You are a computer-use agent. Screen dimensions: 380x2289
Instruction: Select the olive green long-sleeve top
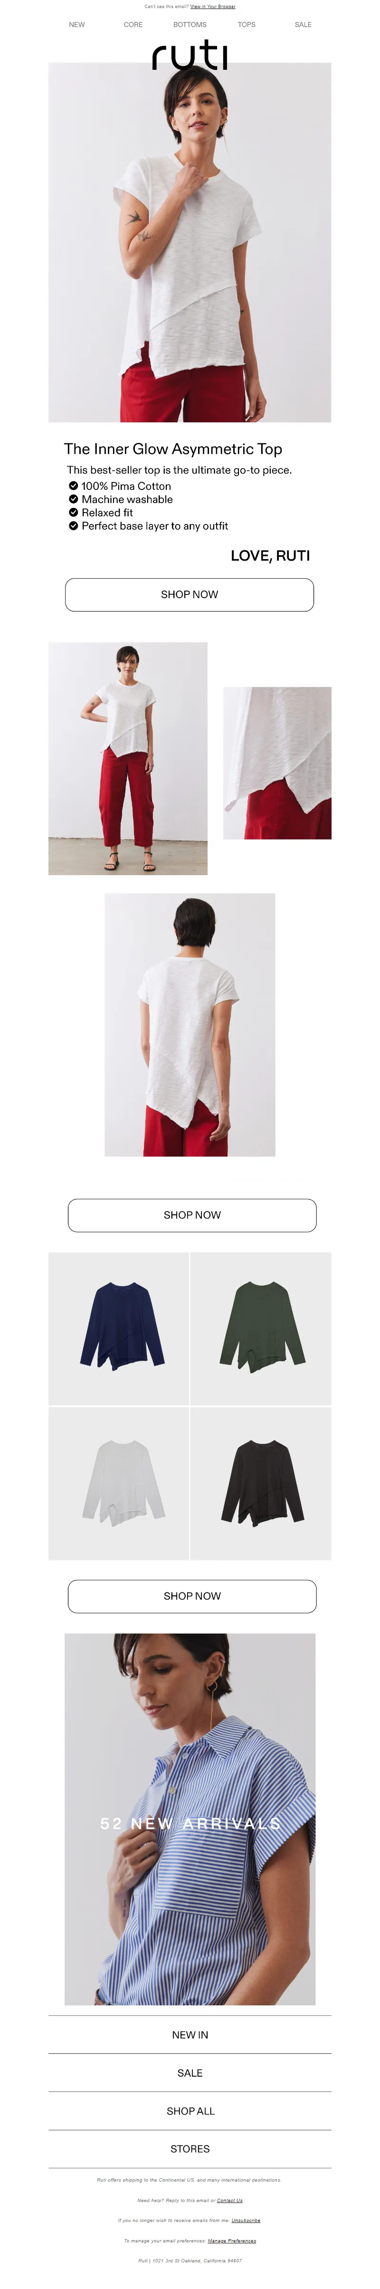(x=261, y=1328)
